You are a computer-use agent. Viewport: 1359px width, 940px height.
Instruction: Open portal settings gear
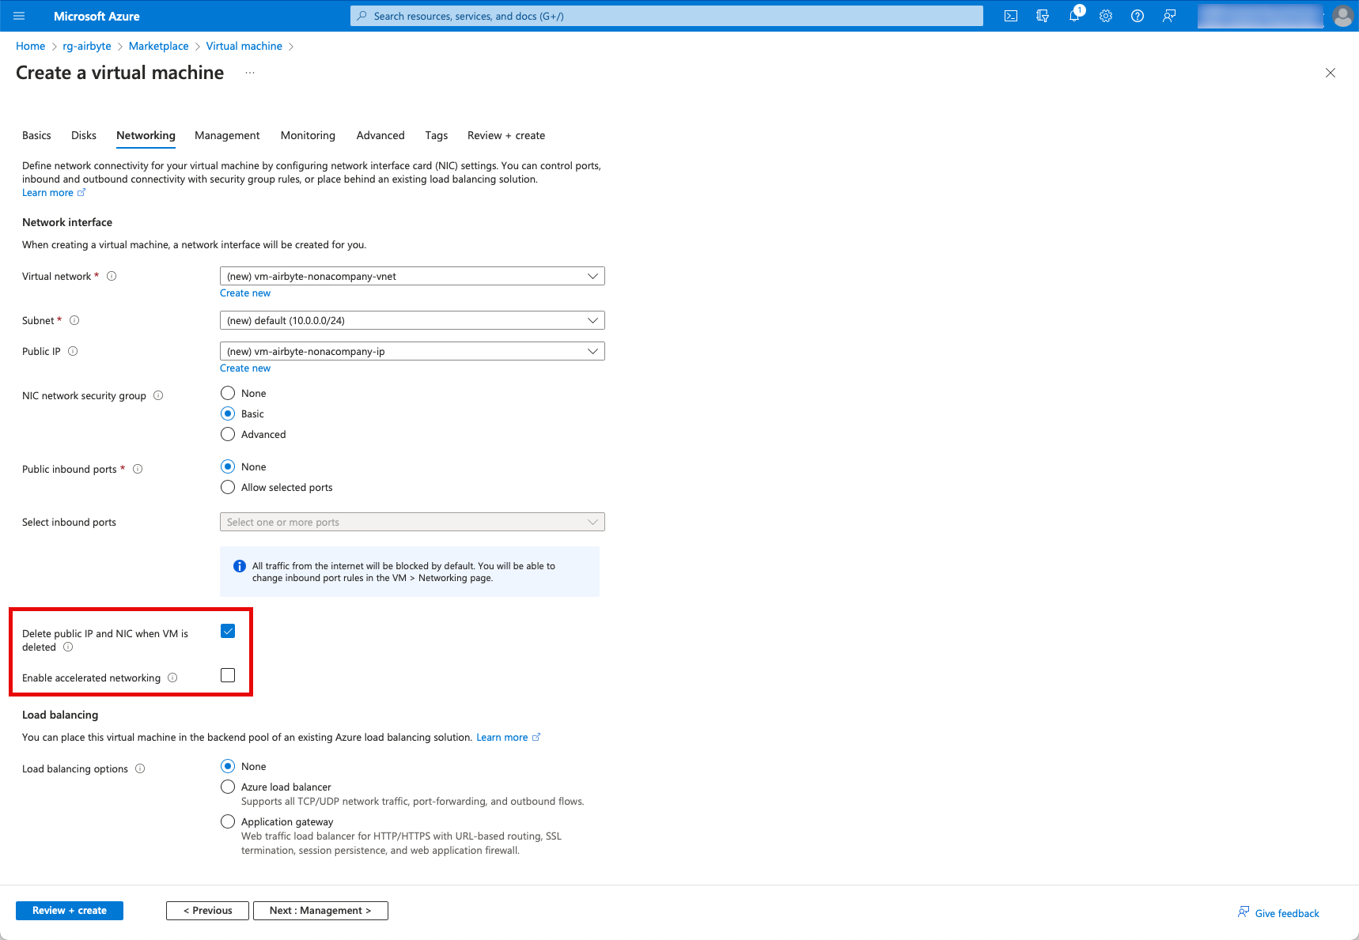(1106, 16)
